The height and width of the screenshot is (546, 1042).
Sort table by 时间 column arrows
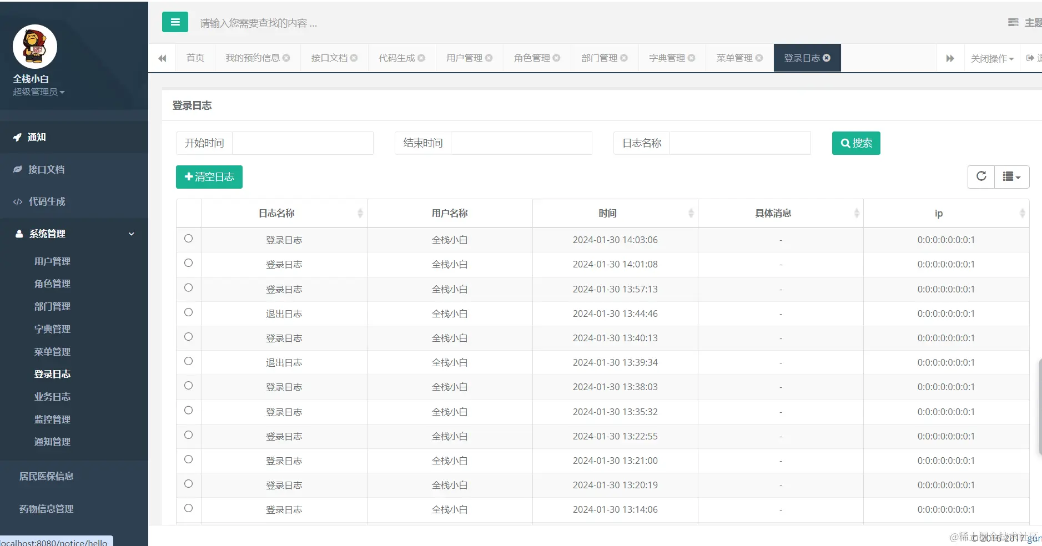(691, 213)
